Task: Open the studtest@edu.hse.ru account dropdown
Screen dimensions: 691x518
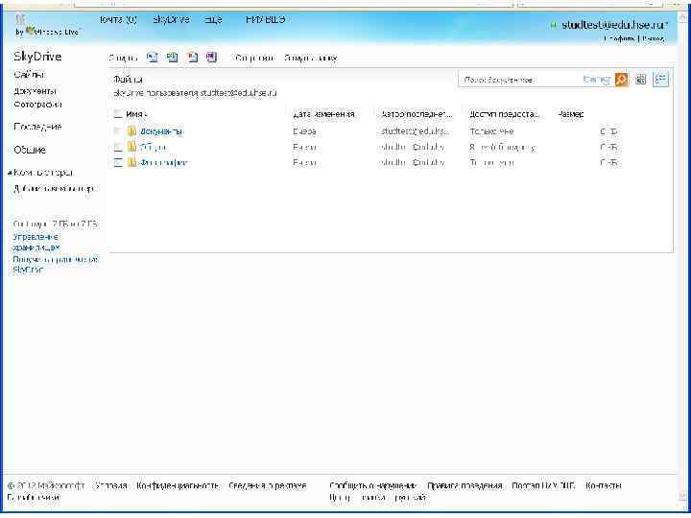Action: tap(615, 25)
